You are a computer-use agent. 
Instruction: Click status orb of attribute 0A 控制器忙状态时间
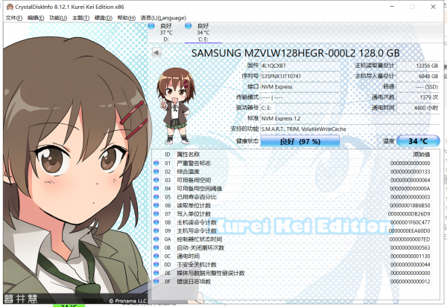pyautogui.click(x=156, y=239)
